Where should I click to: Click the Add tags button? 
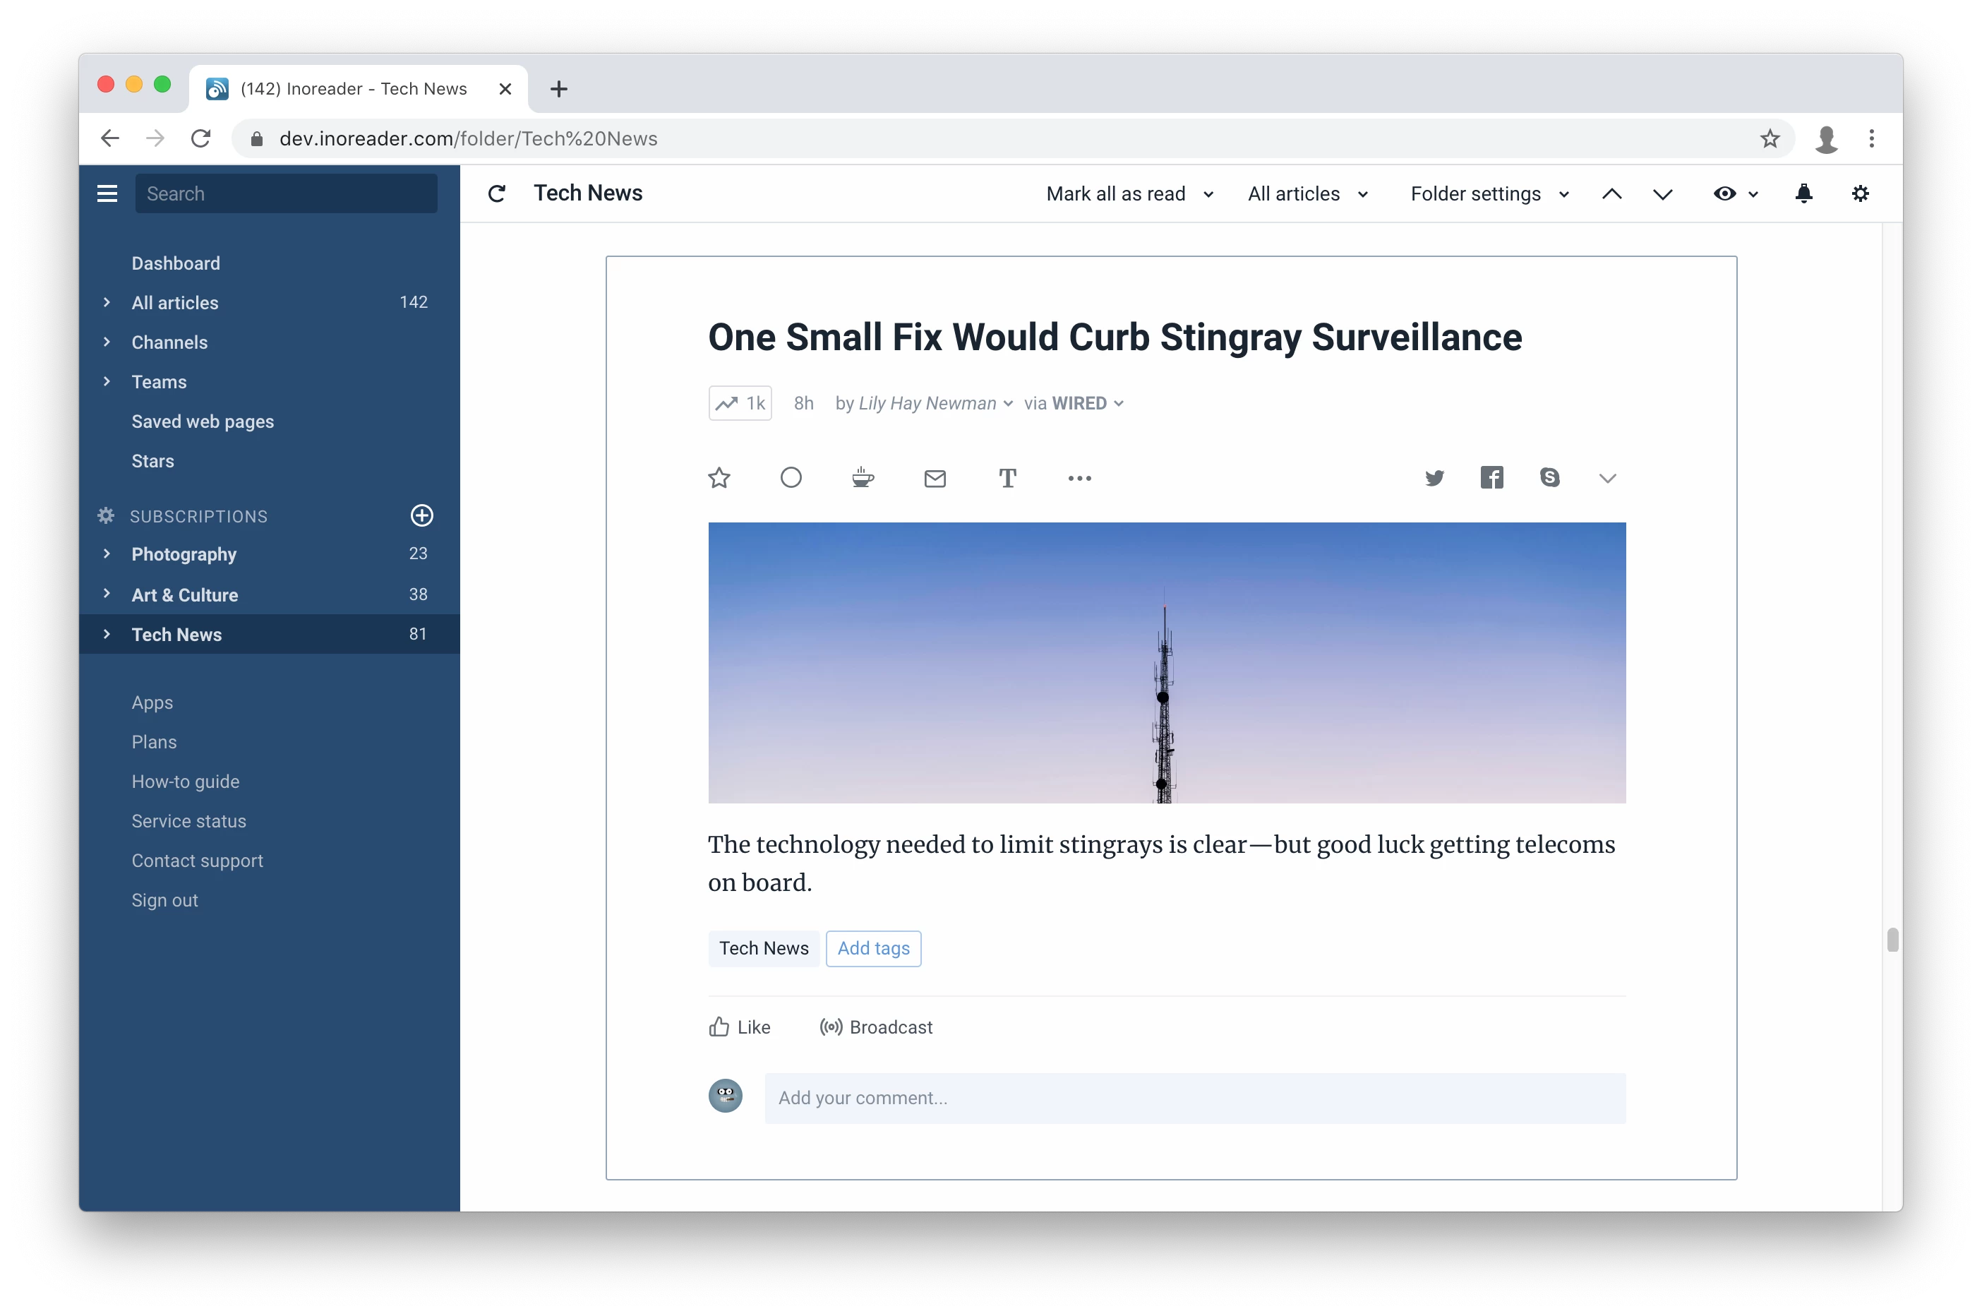coord(872,948)
